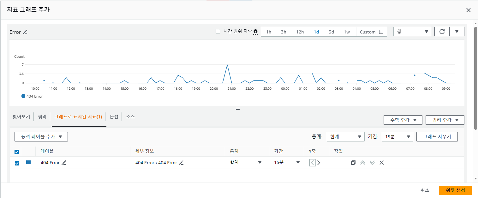Click the panel resize handle equals icon
The width and height of the screenshot is (478, 198).
(238, 109)
